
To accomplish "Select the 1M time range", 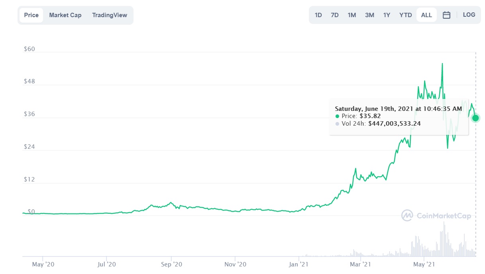I will click(352, 15).
